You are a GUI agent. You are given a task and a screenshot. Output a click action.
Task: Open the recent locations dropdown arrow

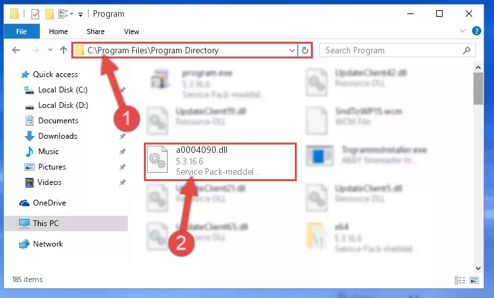click(50, 49)
